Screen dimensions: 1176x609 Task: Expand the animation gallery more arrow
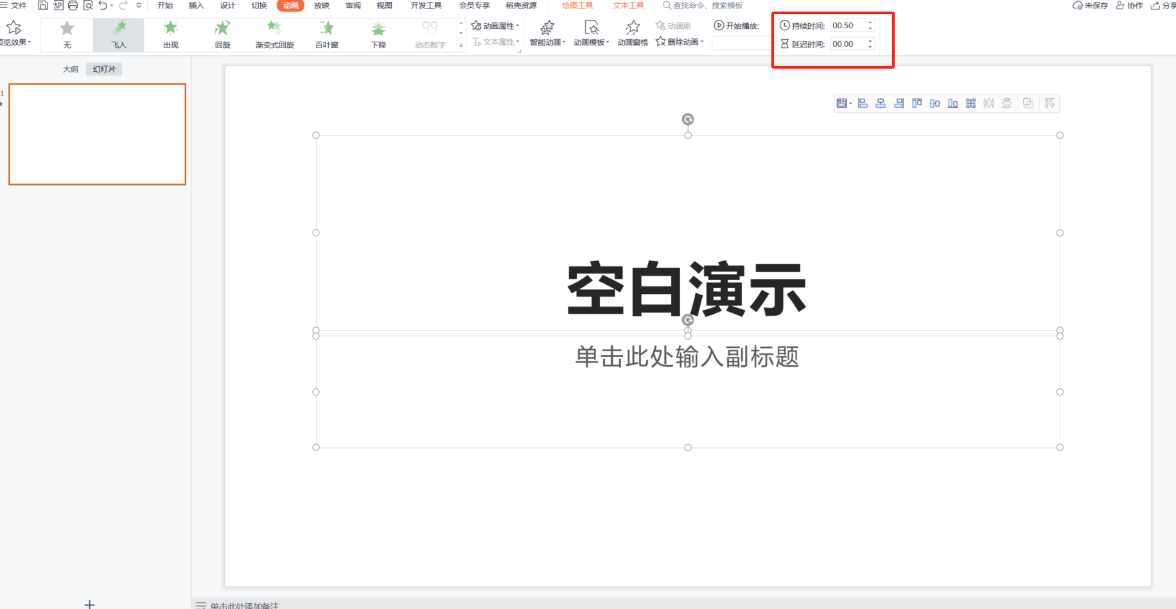click(461, 45)
